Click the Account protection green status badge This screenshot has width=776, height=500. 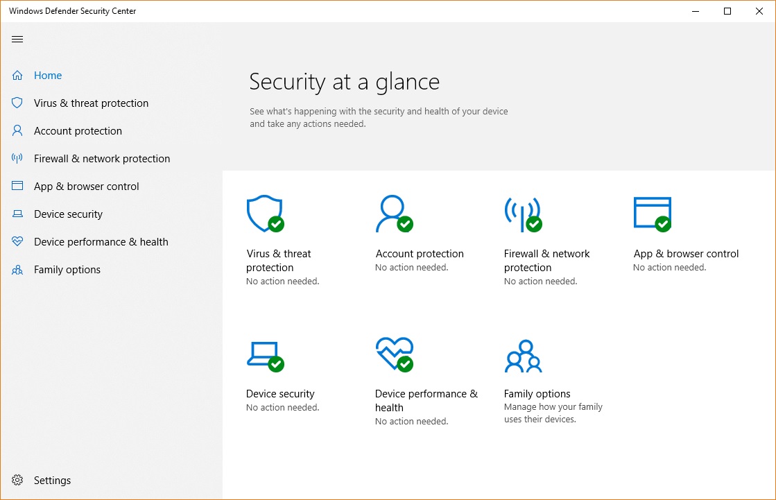(x=405, y=223)
